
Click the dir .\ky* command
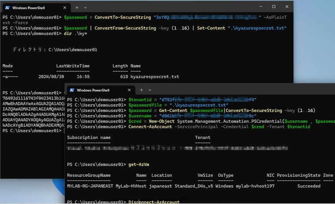tap(75, 33)
